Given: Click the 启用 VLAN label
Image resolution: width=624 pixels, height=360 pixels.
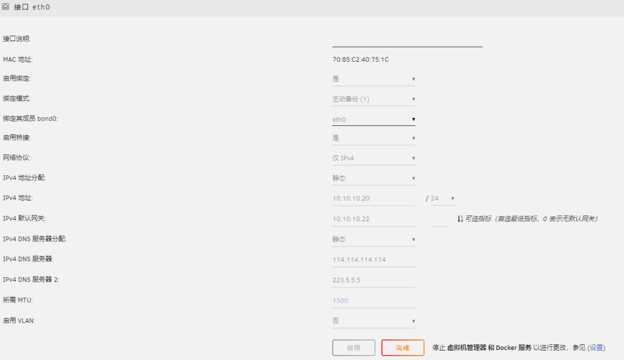Looking at the screenshot, I should (x=19, y=321).
